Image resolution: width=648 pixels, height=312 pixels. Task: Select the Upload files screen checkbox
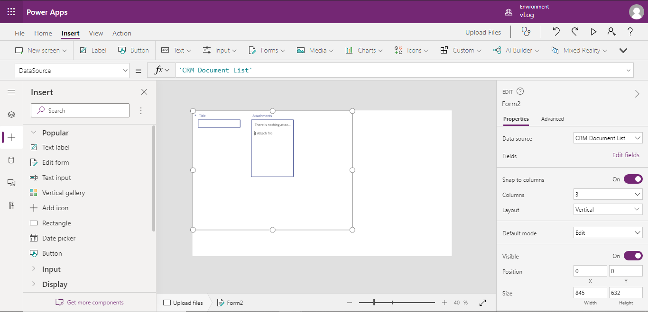[167, 303]
